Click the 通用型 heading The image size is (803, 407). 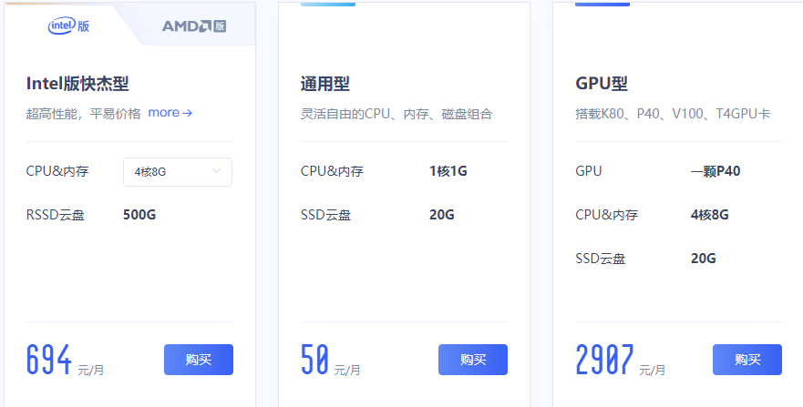(325, 84)
